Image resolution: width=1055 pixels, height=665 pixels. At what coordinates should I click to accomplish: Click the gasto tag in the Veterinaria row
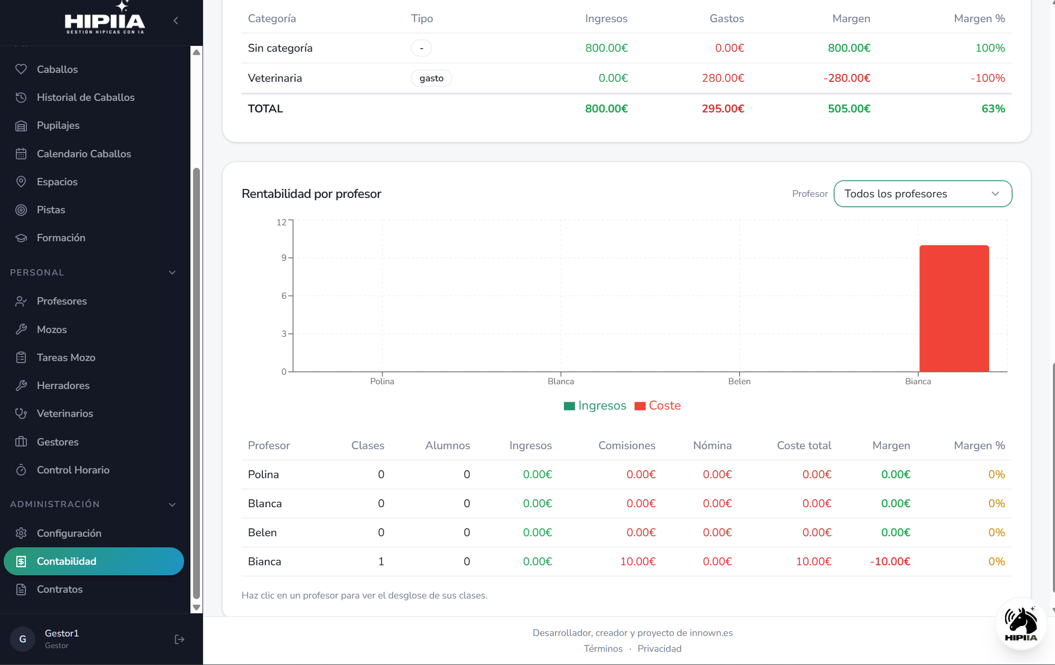[431, 78]
